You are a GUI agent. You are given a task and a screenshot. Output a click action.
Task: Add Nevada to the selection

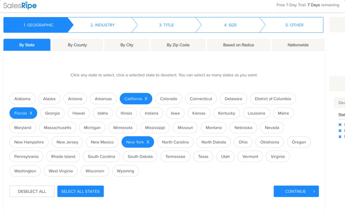click(x=272, y=128)
